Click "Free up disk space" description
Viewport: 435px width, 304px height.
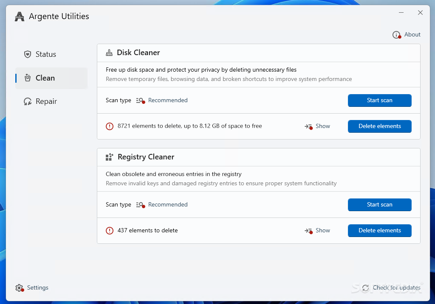(201, 70)
